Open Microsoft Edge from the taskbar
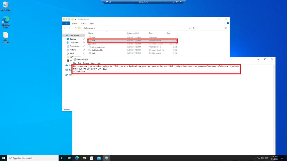This screenshot has height=161, width=287. 77,158
